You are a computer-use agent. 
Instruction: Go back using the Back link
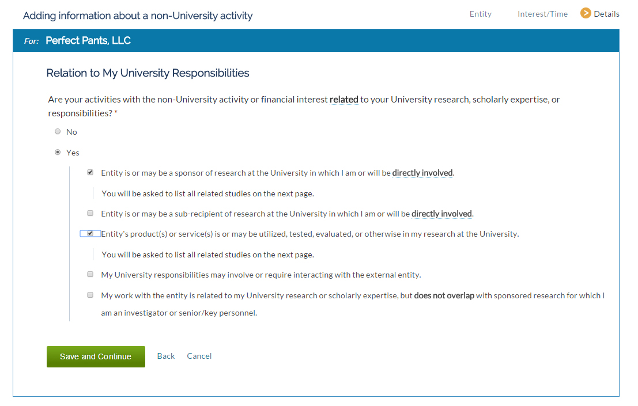[166, 356]
